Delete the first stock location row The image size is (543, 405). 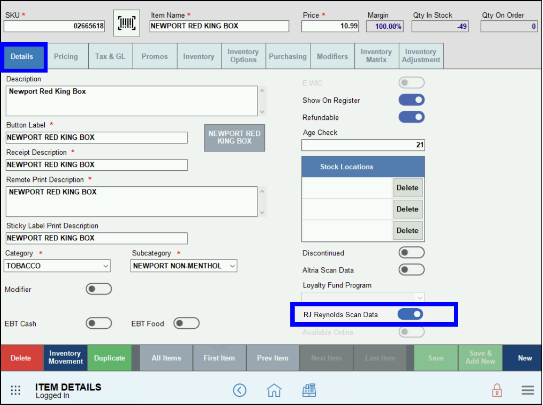(407, 188)
